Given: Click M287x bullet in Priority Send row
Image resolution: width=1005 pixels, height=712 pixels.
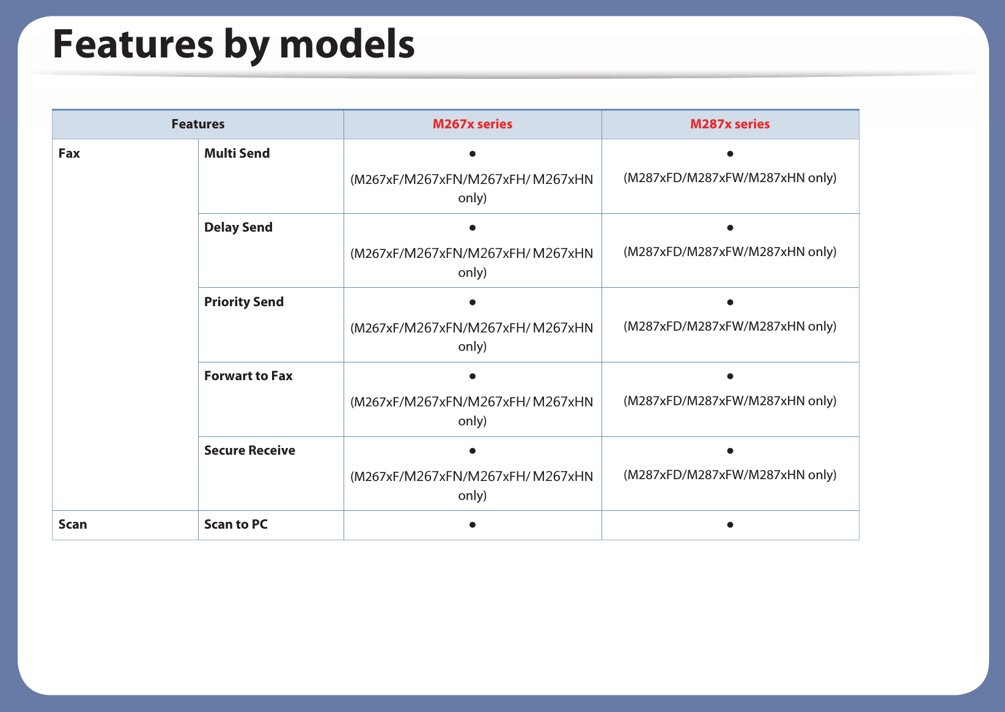Looking at the screenshot, I should click(x=730, y=302).
